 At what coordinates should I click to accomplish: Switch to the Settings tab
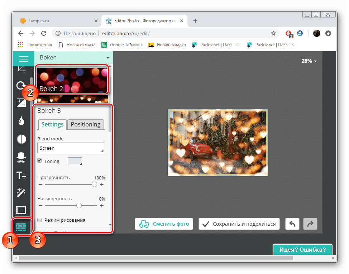52,124
